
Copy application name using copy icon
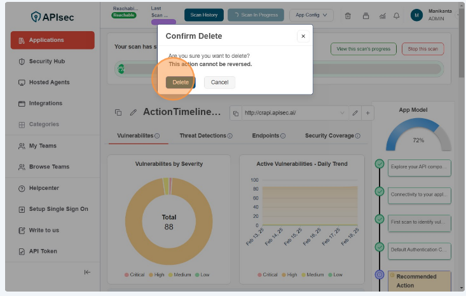click(118, 112)
